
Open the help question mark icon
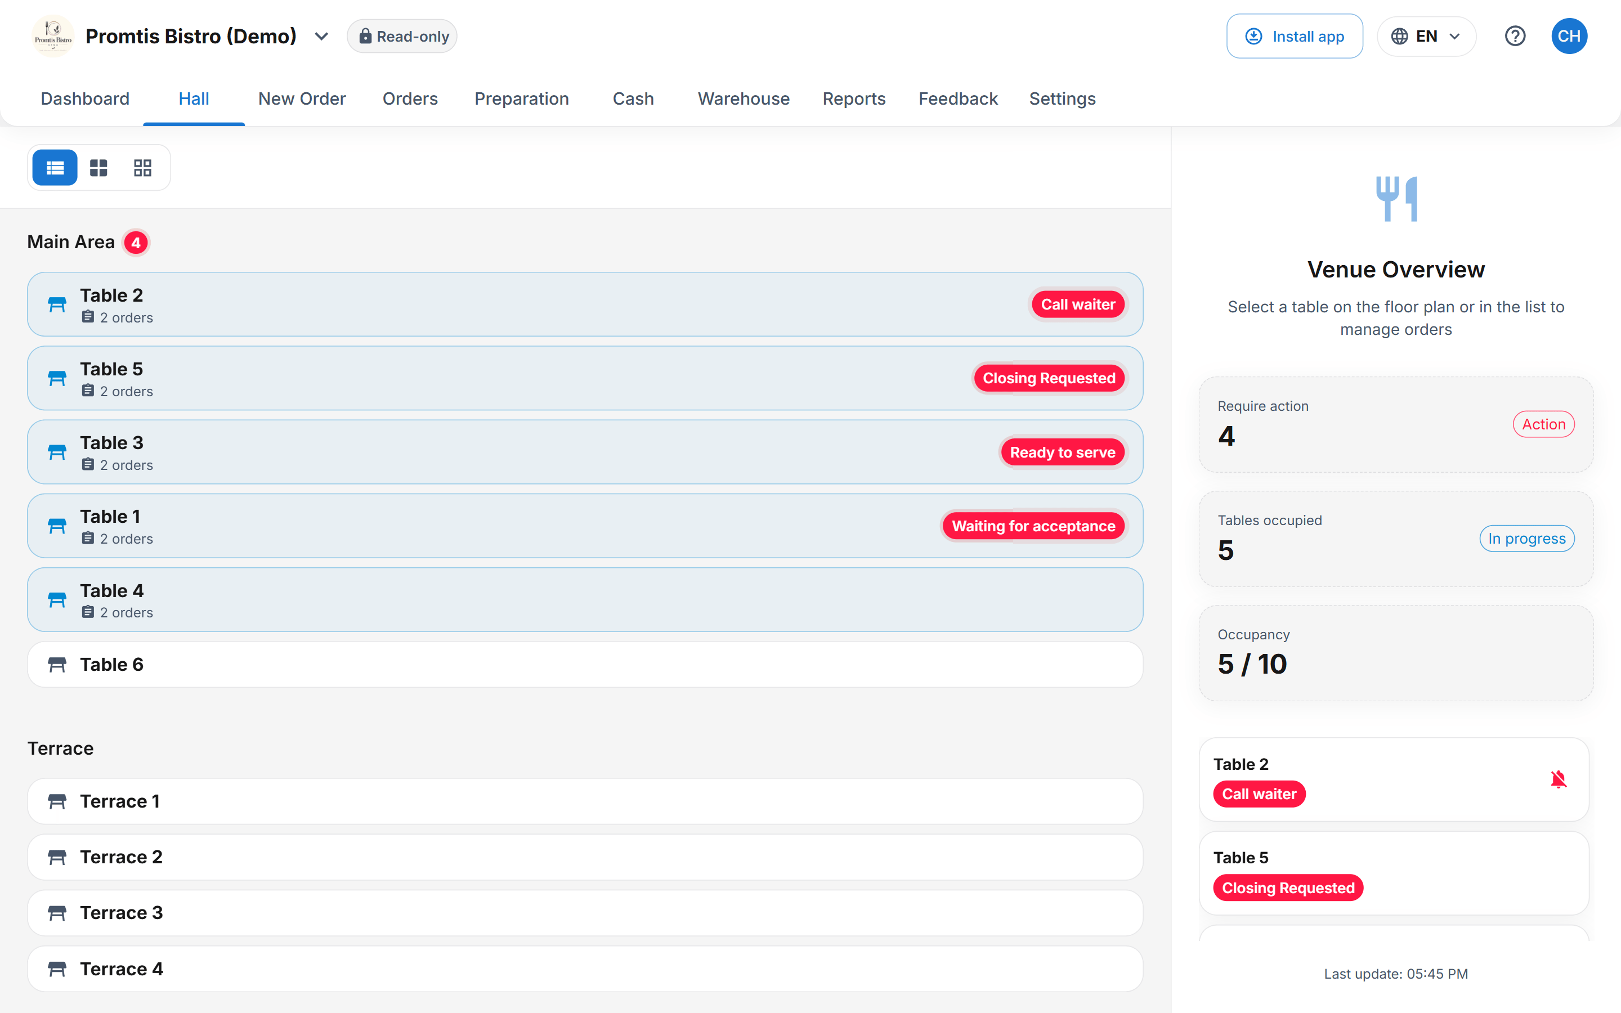[1515, 36]
